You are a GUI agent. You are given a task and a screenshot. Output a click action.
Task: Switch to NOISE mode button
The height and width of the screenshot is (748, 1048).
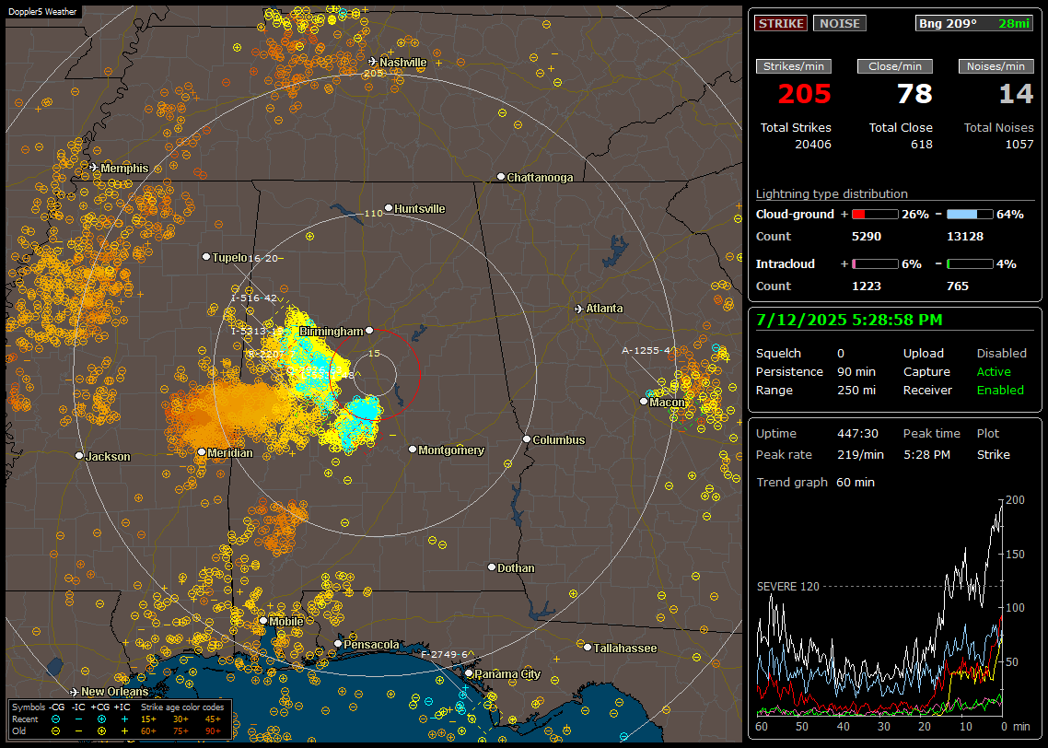[840, 23]
